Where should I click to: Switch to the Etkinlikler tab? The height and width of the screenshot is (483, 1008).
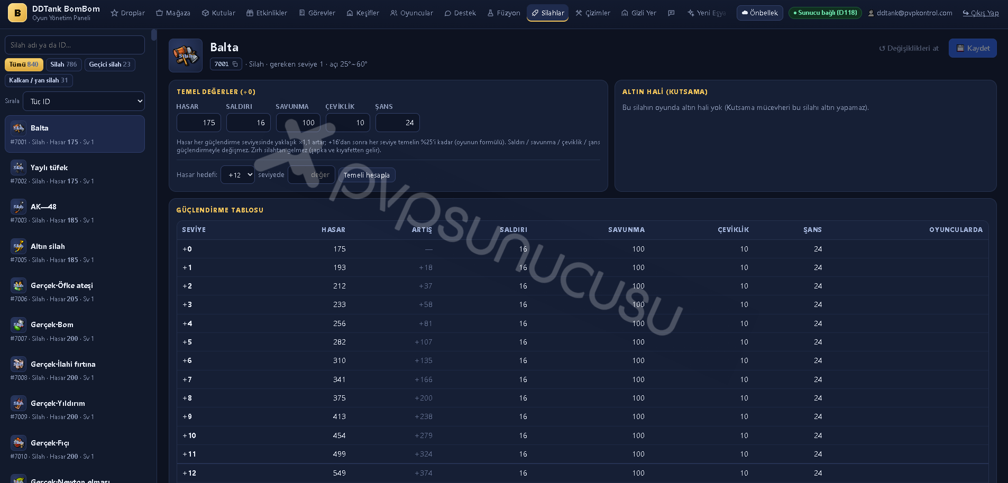(x=267, y=13)
